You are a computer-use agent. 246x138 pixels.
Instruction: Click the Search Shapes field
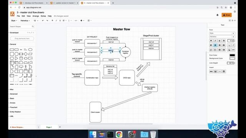coord(22,26)
